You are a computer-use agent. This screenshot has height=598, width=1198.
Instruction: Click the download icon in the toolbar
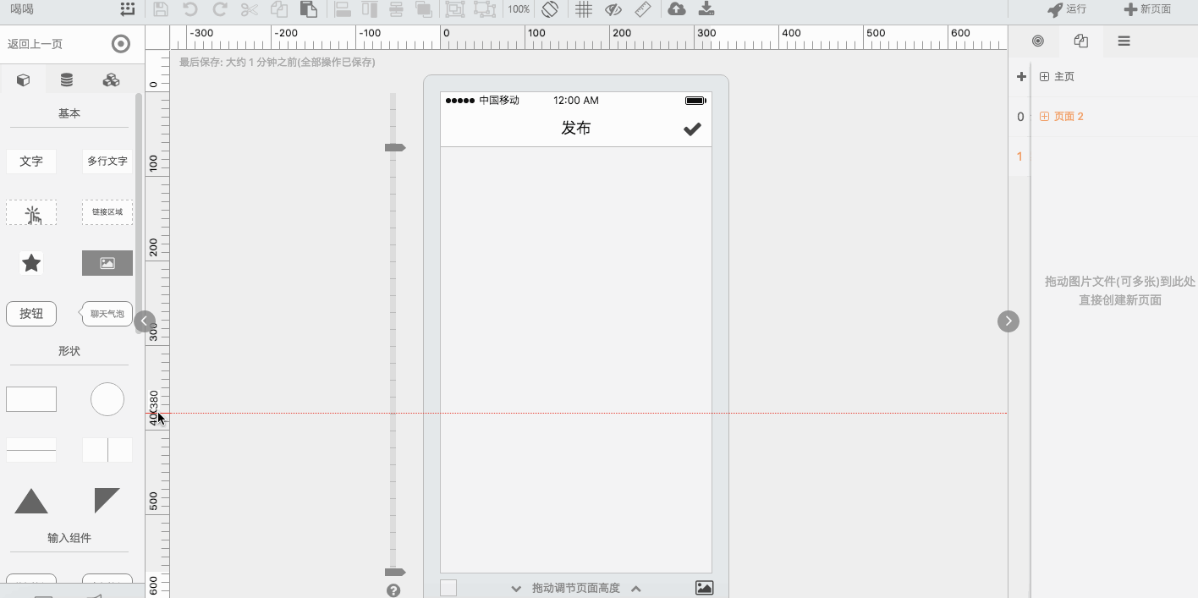click(x=706, y=9)
